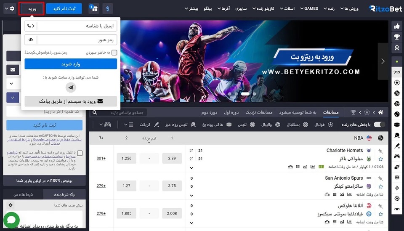404x231 pixels.
Task: Expand the بیشتر menu
Action: [191, 8]
